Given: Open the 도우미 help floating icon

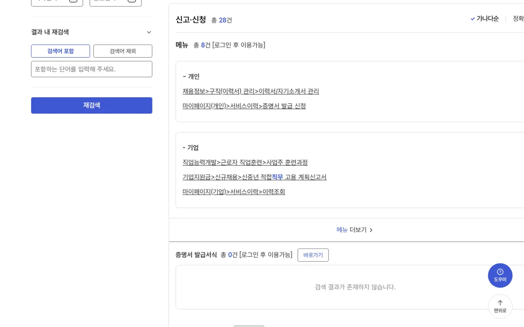Looking at the screenshot, I should click(x=500, y=276).
